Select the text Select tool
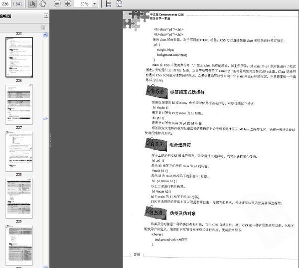 tap(32, 3)
